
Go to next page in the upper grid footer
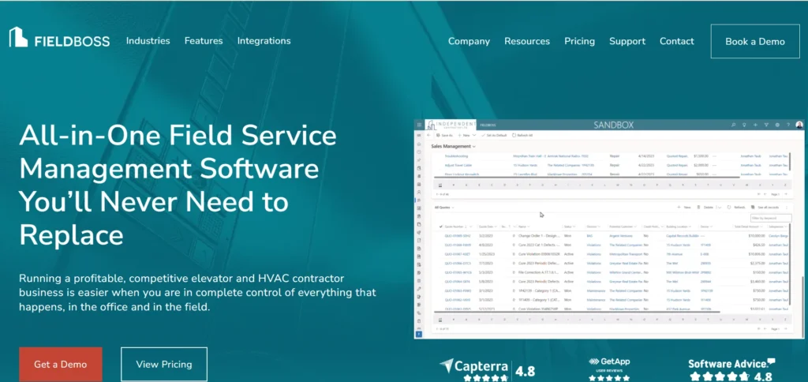click(786, 194)
